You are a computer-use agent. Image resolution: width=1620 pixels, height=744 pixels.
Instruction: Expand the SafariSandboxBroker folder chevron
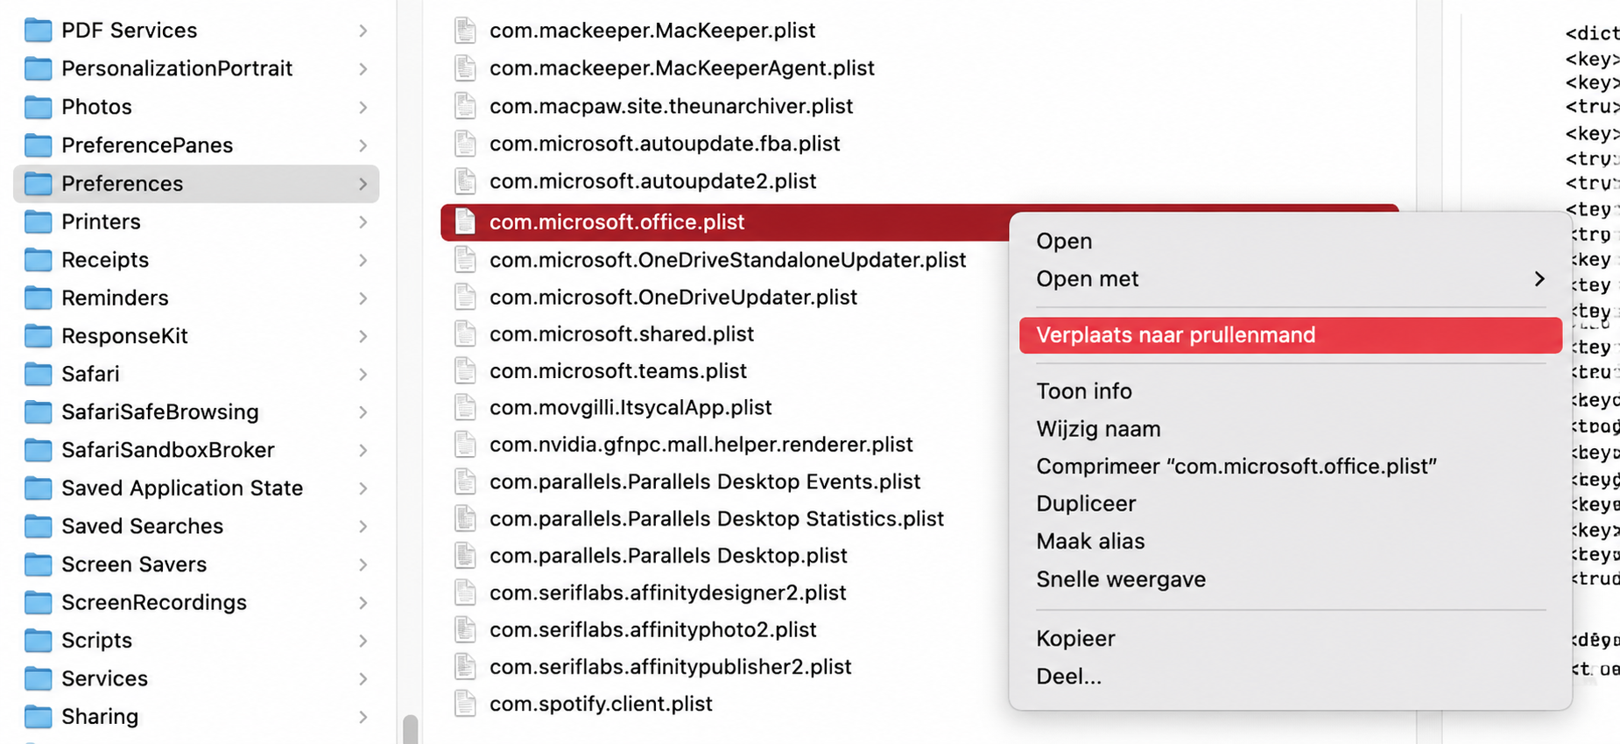pos(363,450)
